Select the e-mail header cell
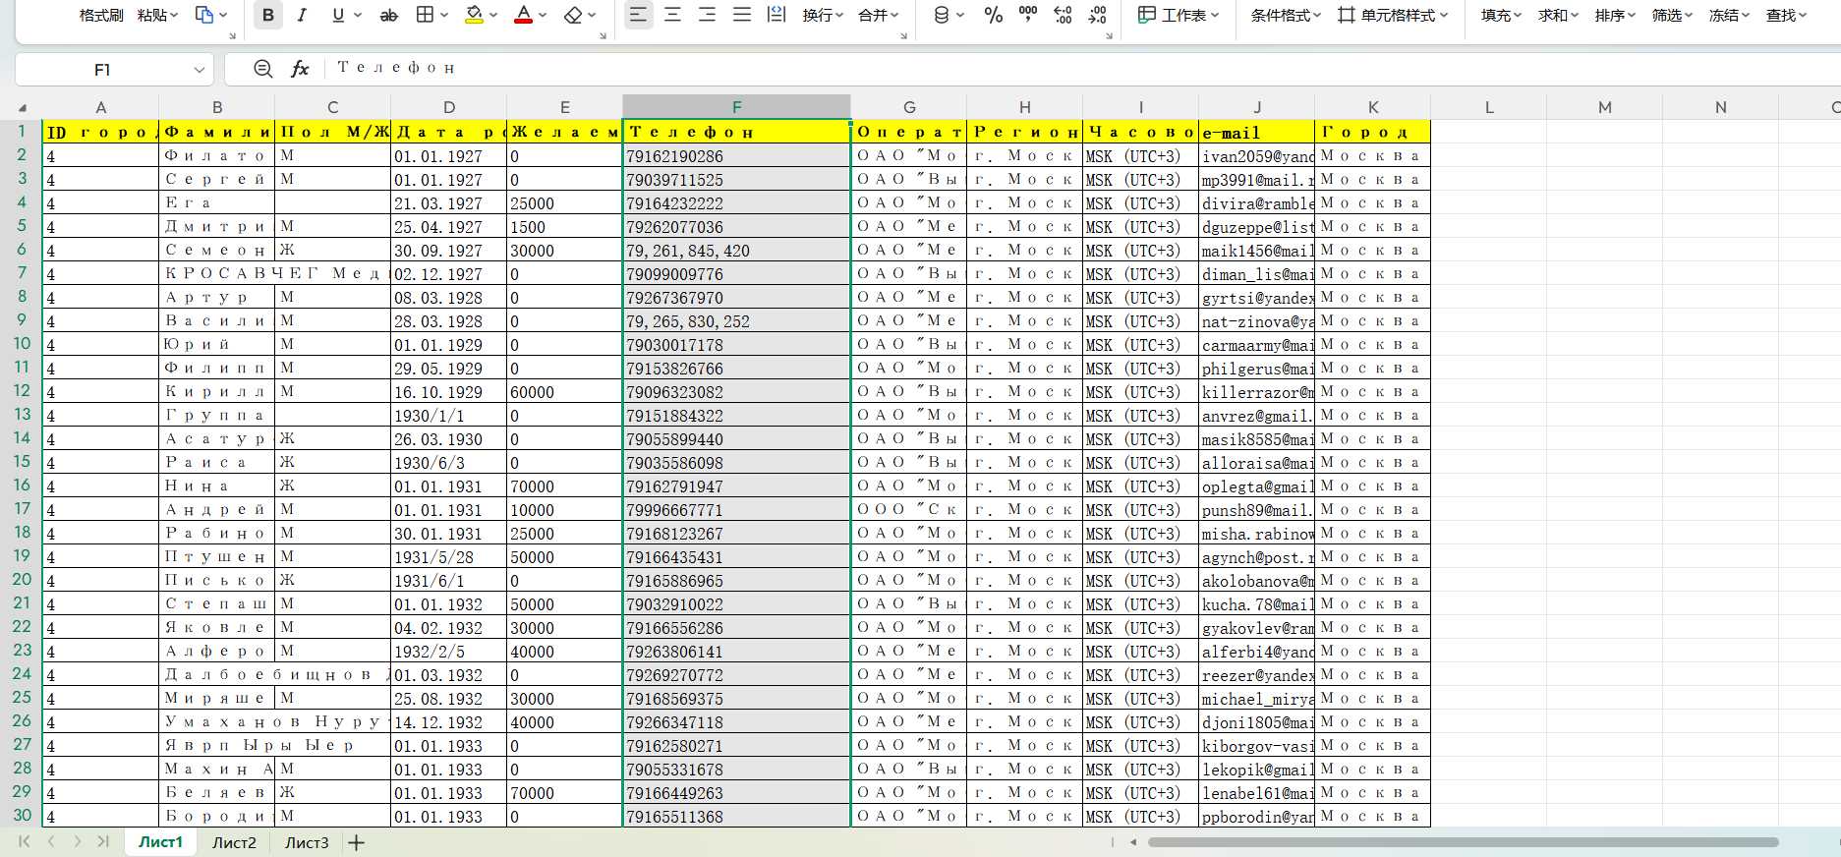The height and width of the screenshot is (857, 1841). coord(1256,132)
